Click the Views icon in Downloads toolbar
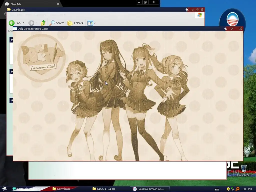Viewport: 256px width, 192px height. [90, 23]
